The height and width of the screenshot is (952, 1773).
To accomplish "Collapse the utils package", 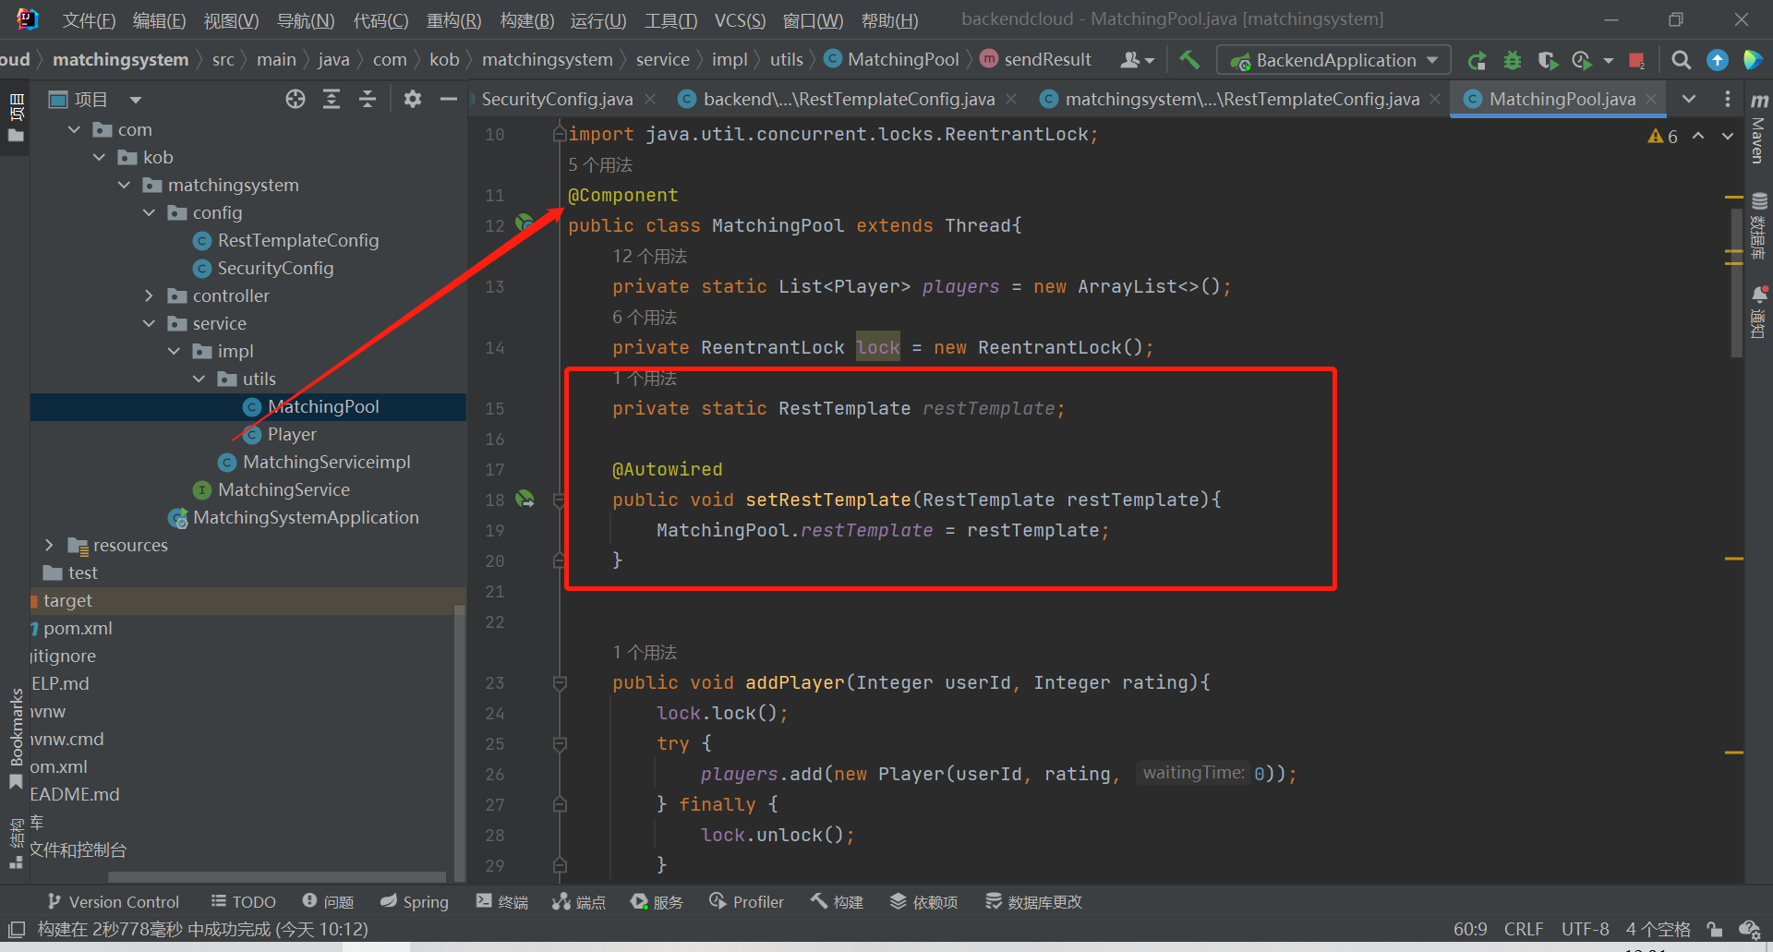I will (x=199, y=379).
